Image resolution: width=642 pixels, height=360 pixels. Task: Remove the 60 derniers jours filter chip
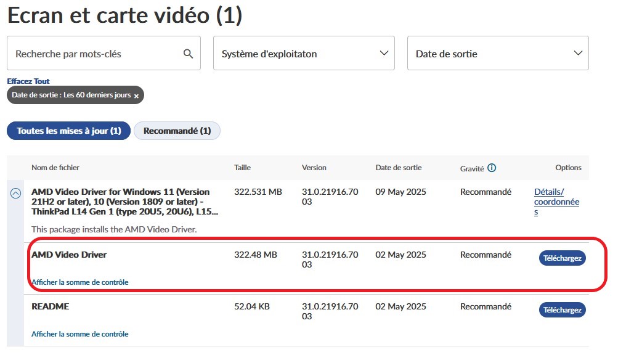pos(136,96)
